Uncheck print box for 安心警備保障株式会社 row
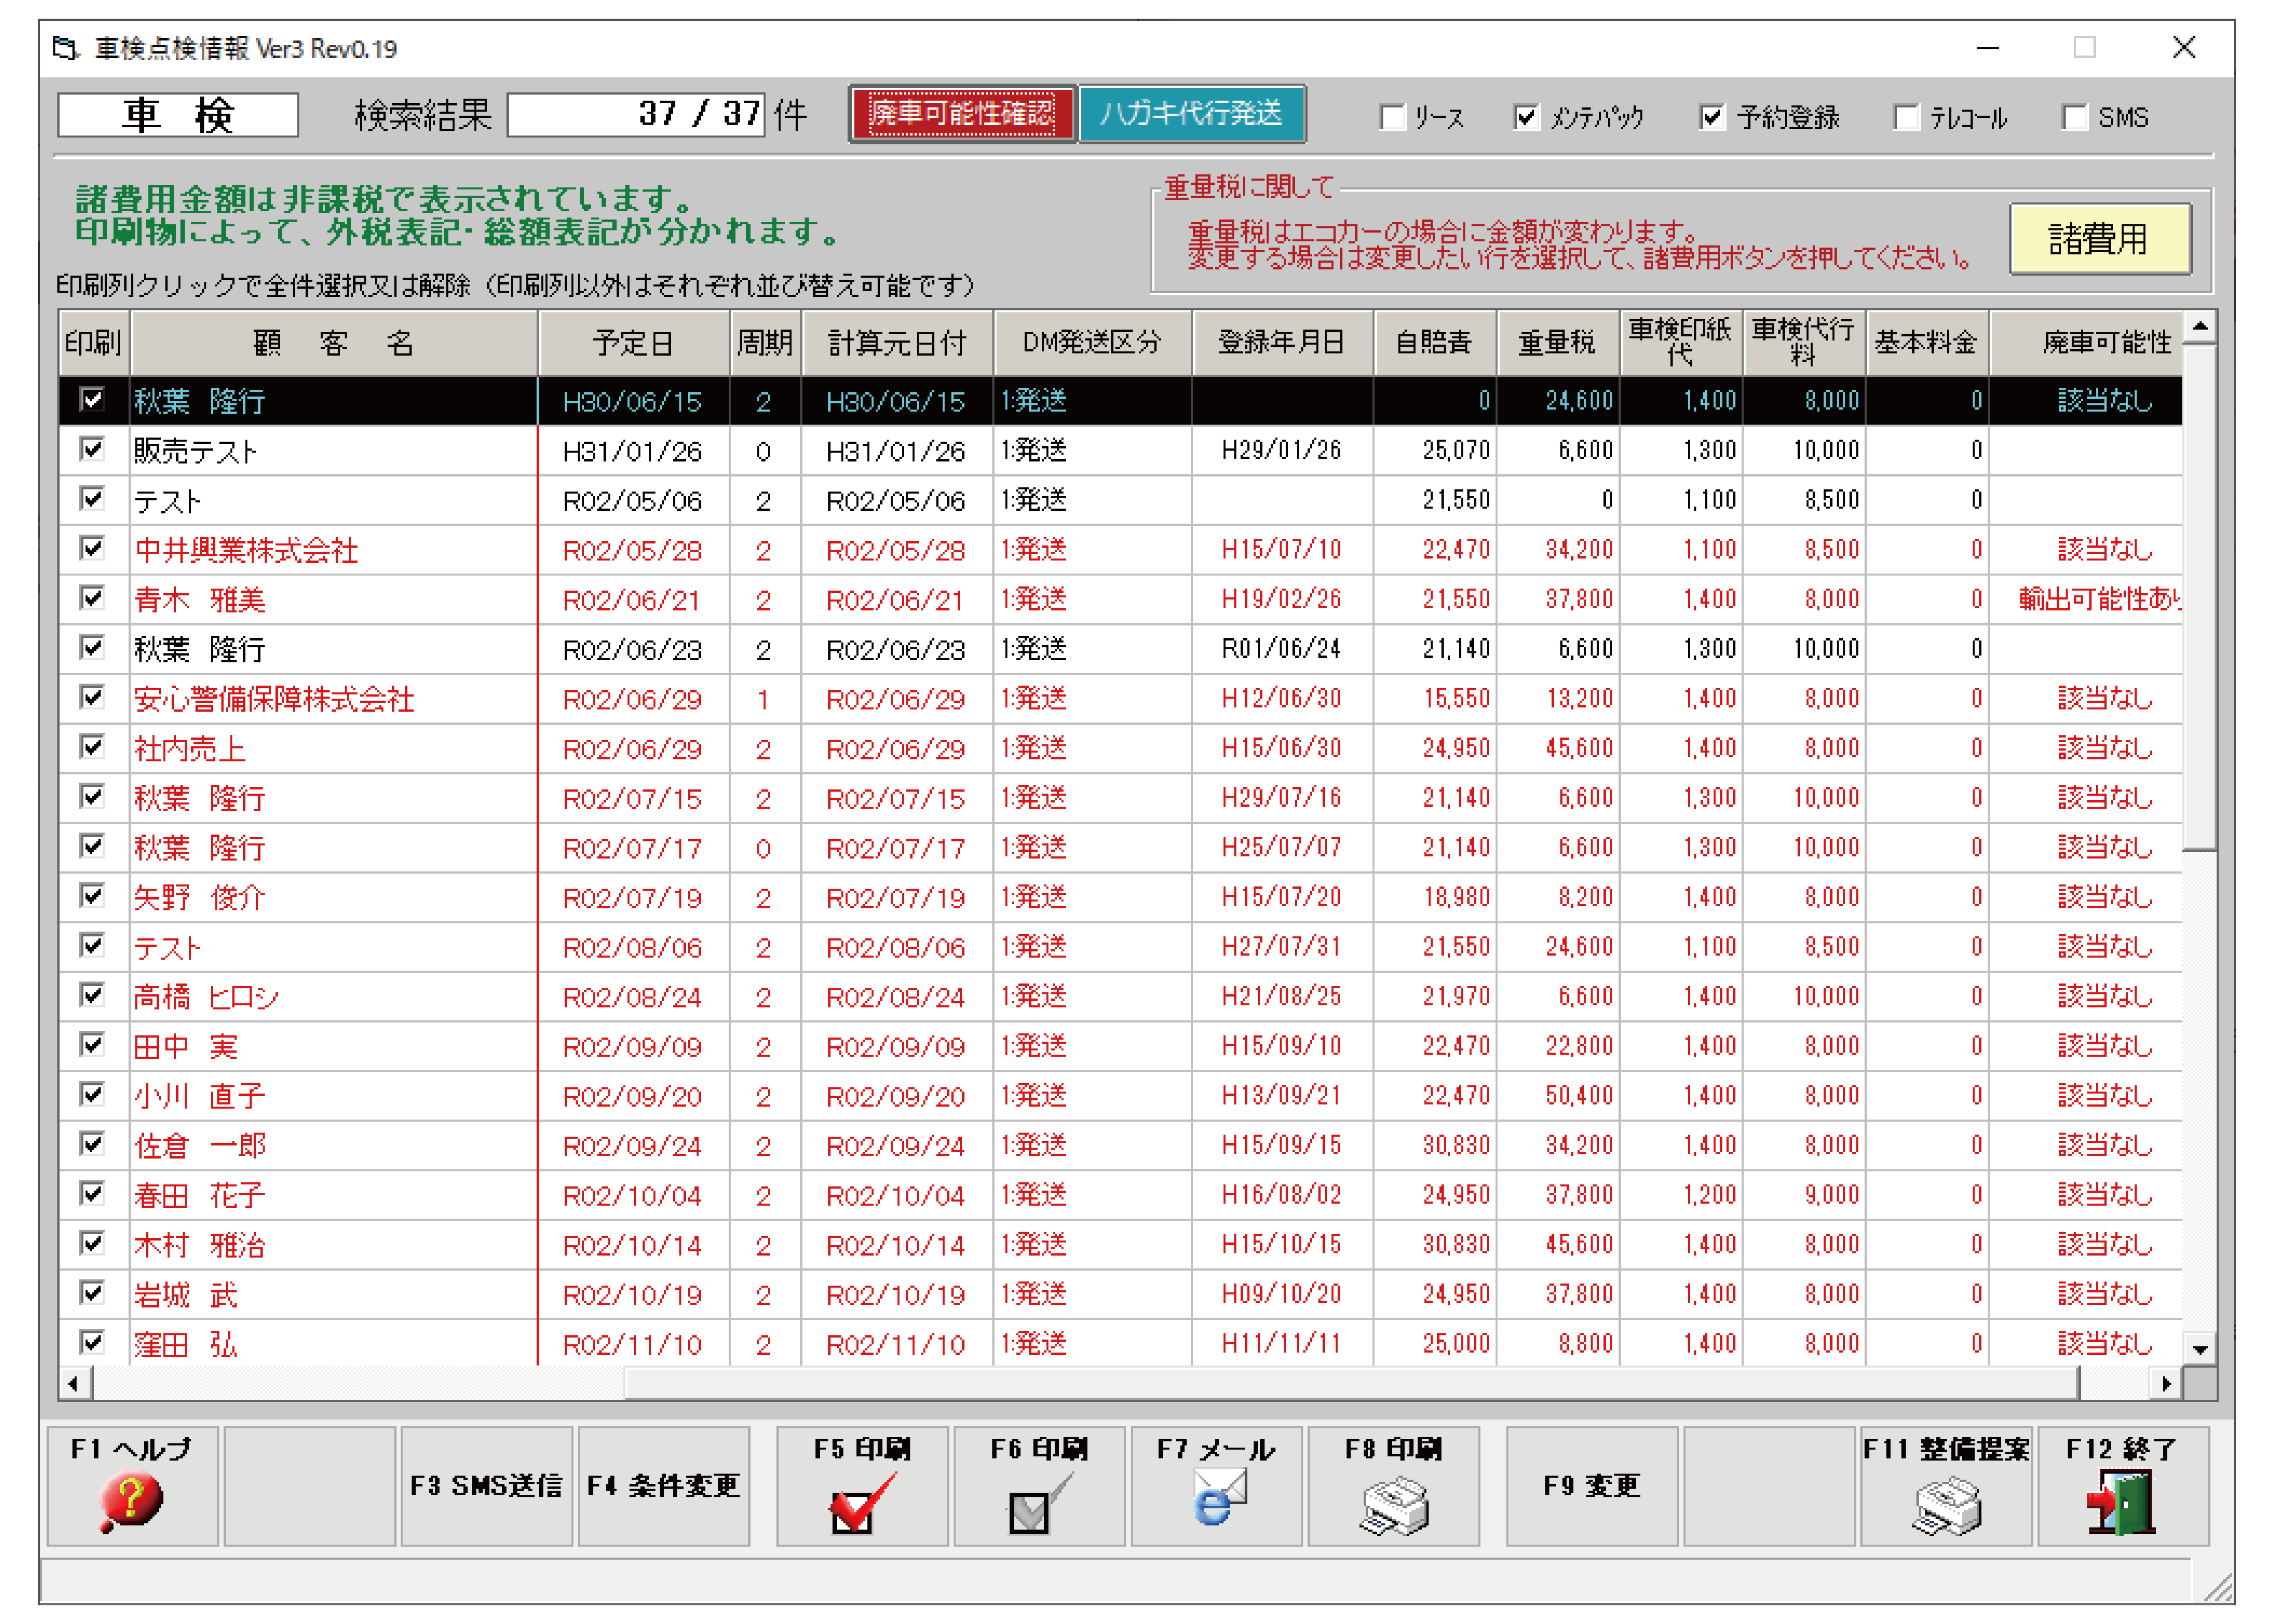 click(x=92, y=697)
